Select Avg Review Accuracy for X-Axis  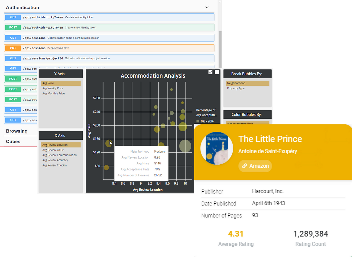click(x=55, y=160)
